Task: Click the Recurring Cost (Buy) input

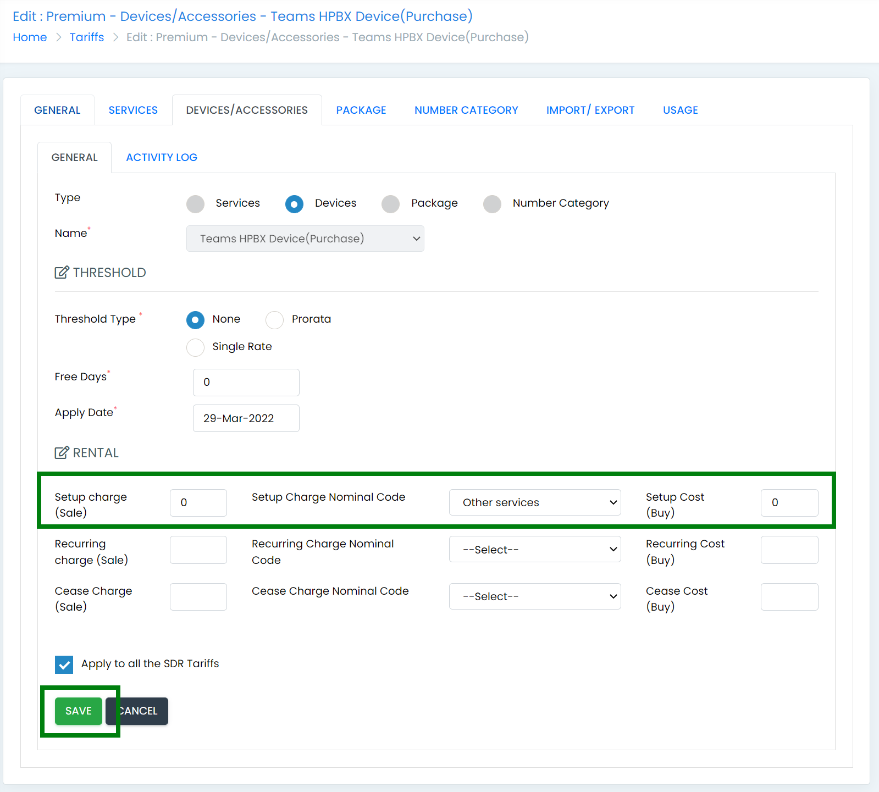Action: tap(789, 550)
